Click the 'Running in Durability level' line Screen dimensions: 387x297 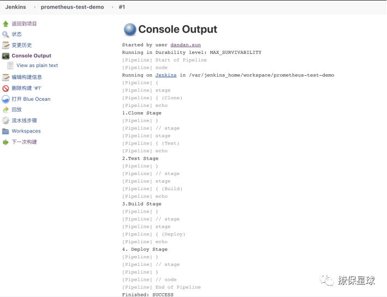click(192, 52)
